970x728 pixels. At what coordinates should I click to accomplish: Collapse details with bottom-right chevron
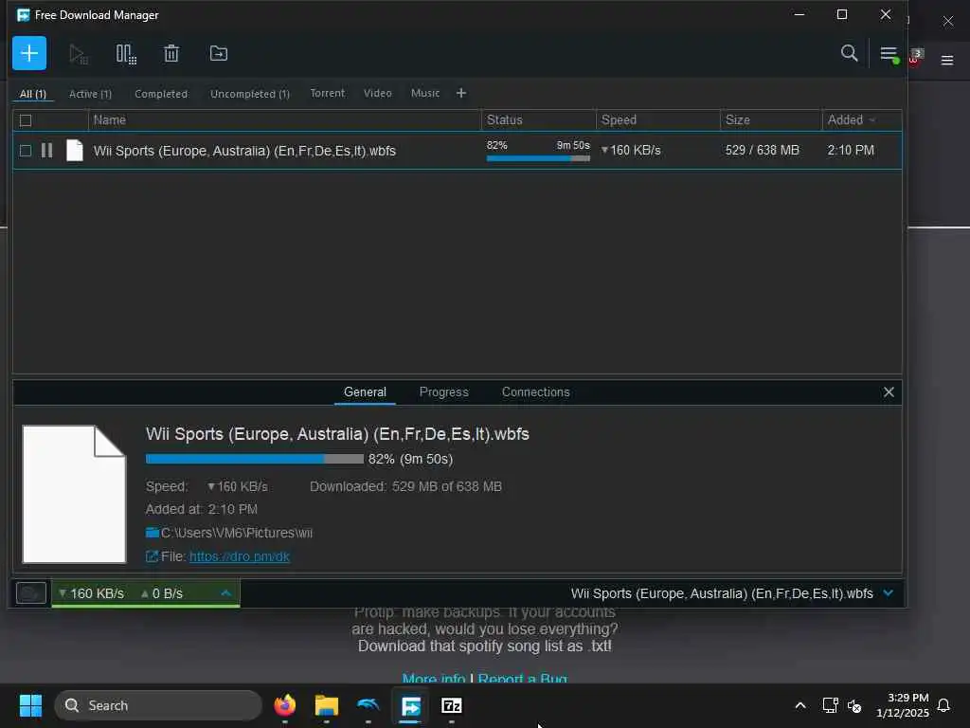coord(889,593)
